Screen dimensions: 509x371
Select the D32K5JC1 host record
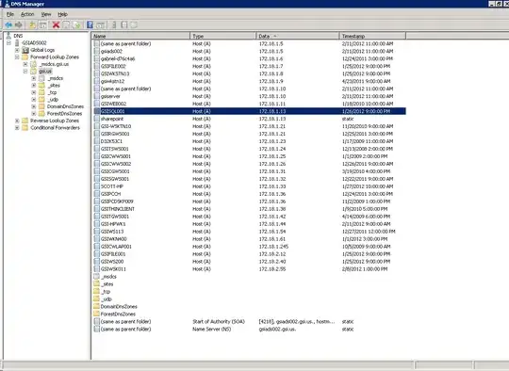tap(111, 141)
